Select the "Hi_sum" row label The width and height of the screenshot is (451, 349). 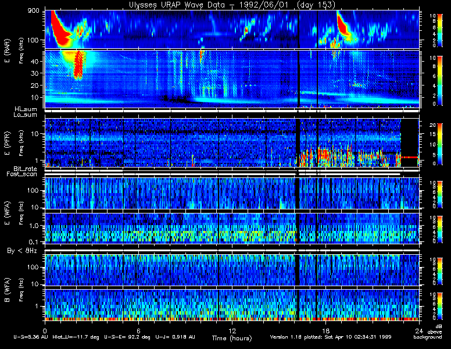click(x=26, y=109)
